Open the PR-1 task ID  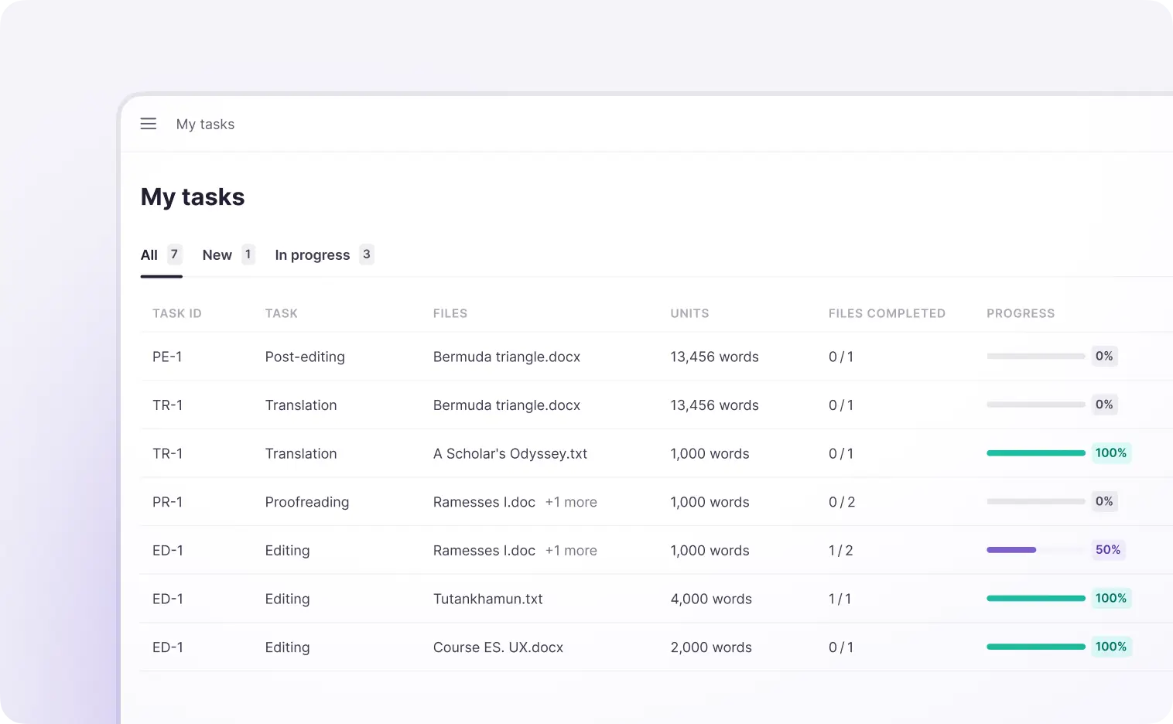tap(168, 502)
